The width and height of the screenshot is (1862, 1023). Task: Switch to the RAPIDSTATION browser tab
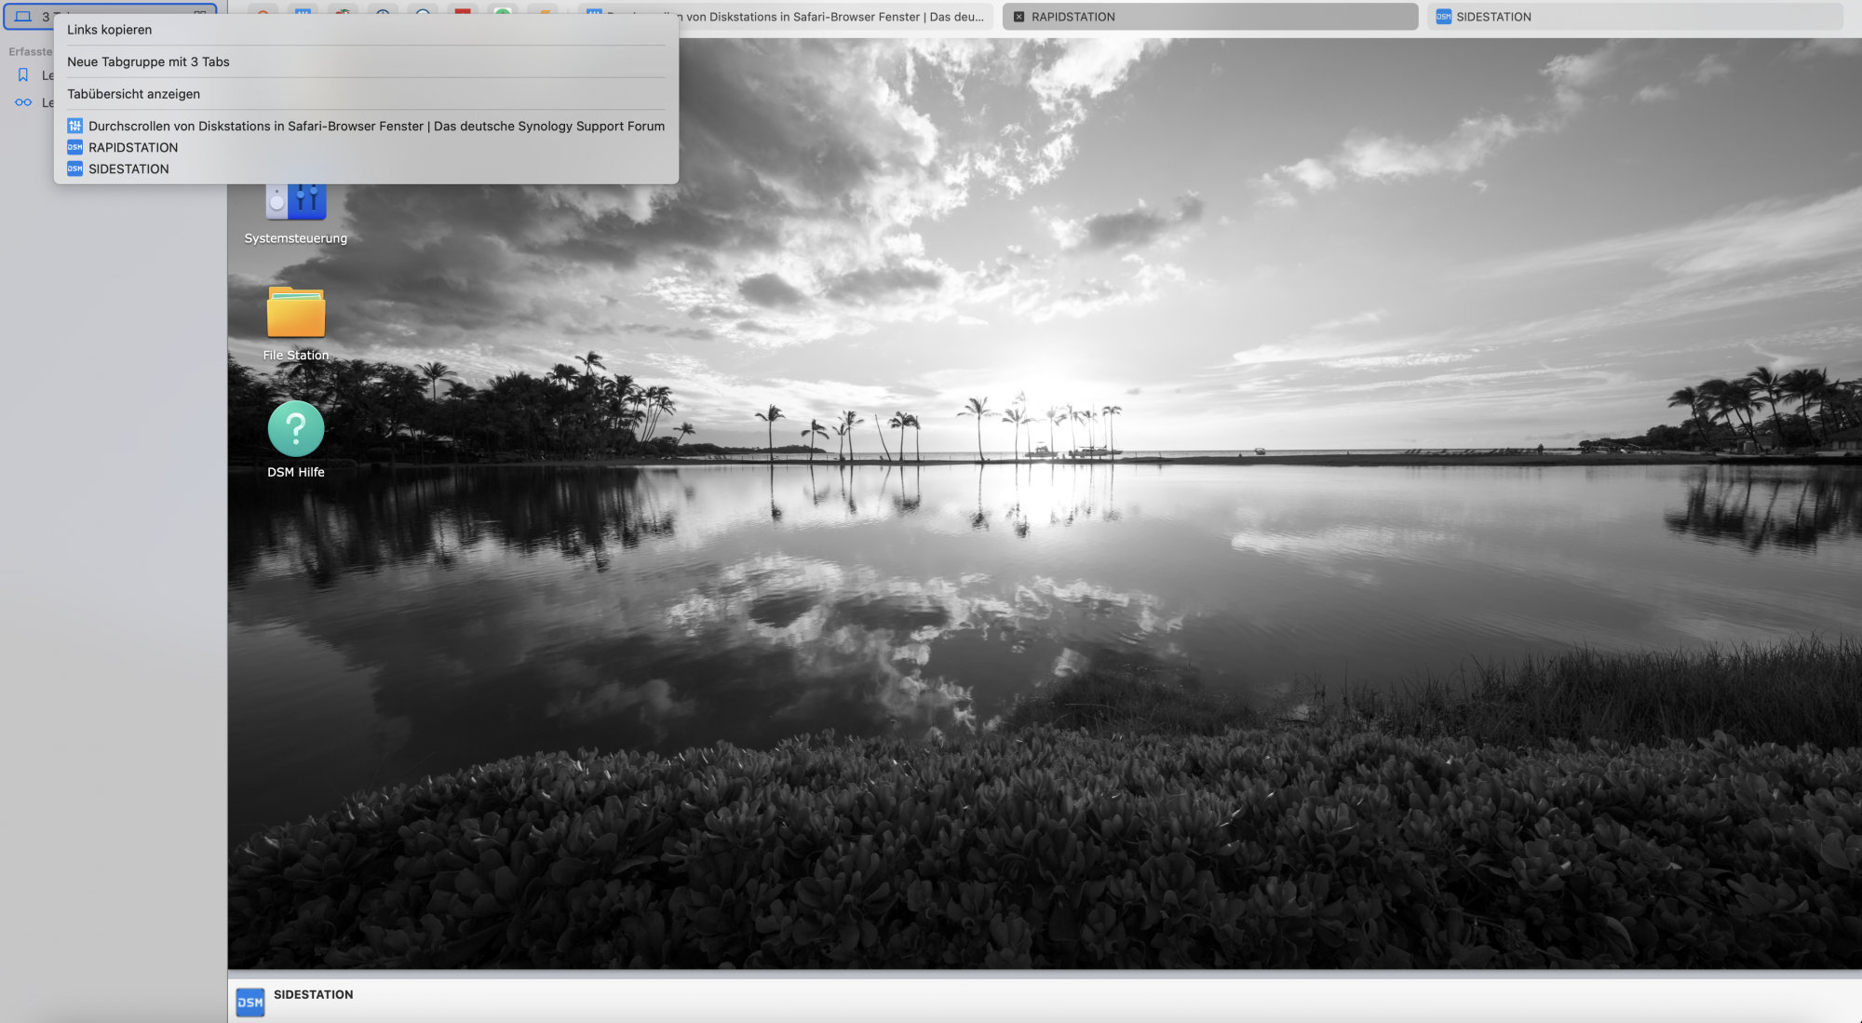tap(1210, 17)
